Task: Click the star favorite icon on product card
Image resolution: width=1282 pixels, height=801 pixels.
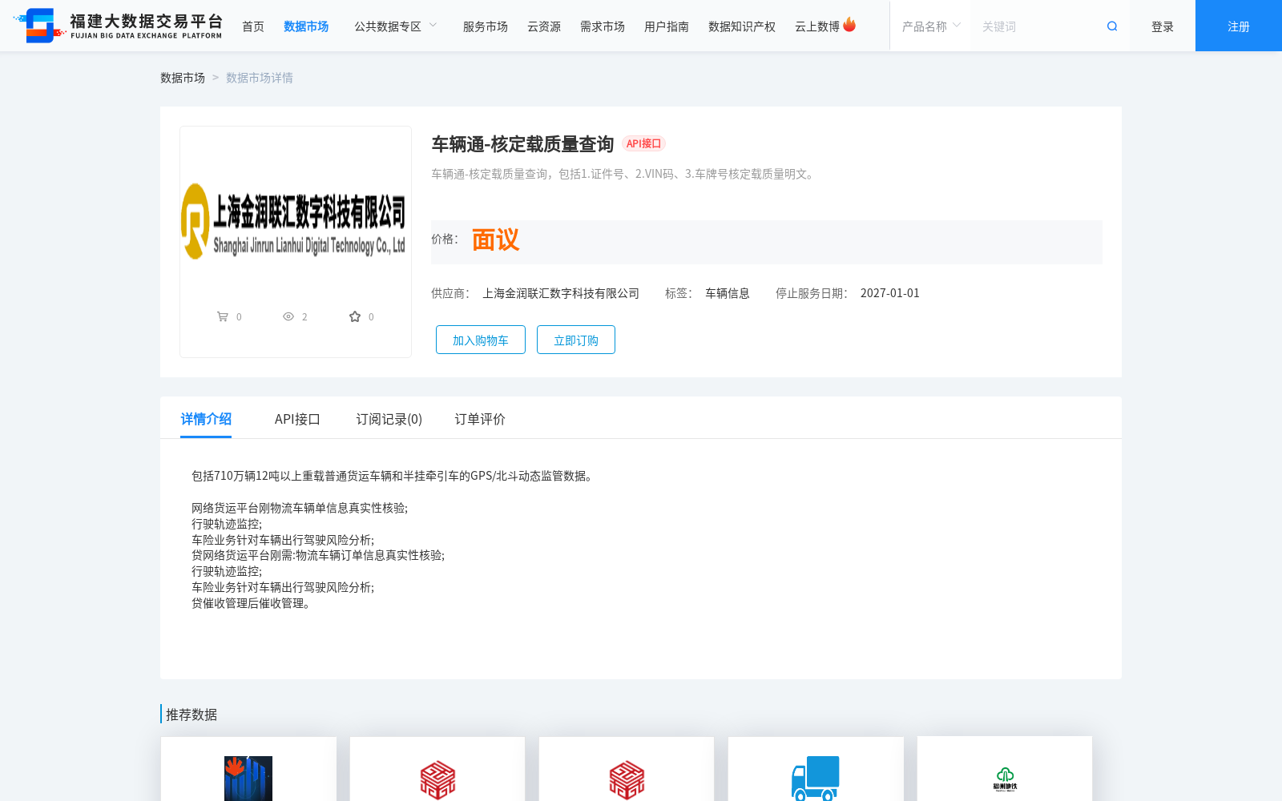Action: [355, 316]
